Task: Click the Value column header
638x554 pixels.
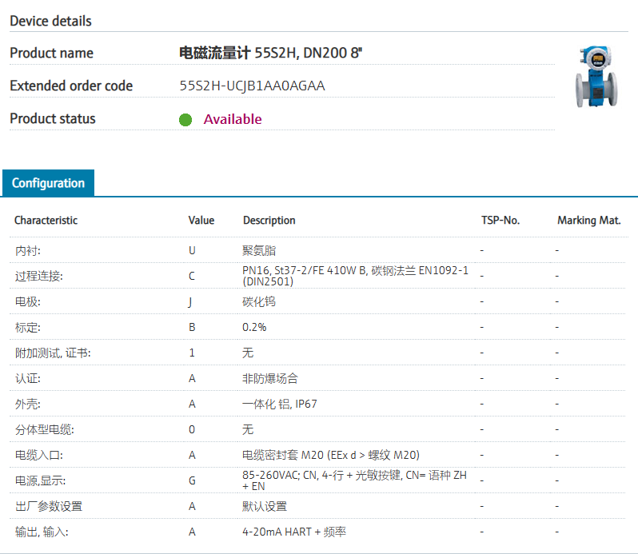Action: click(x=201, y=220)
